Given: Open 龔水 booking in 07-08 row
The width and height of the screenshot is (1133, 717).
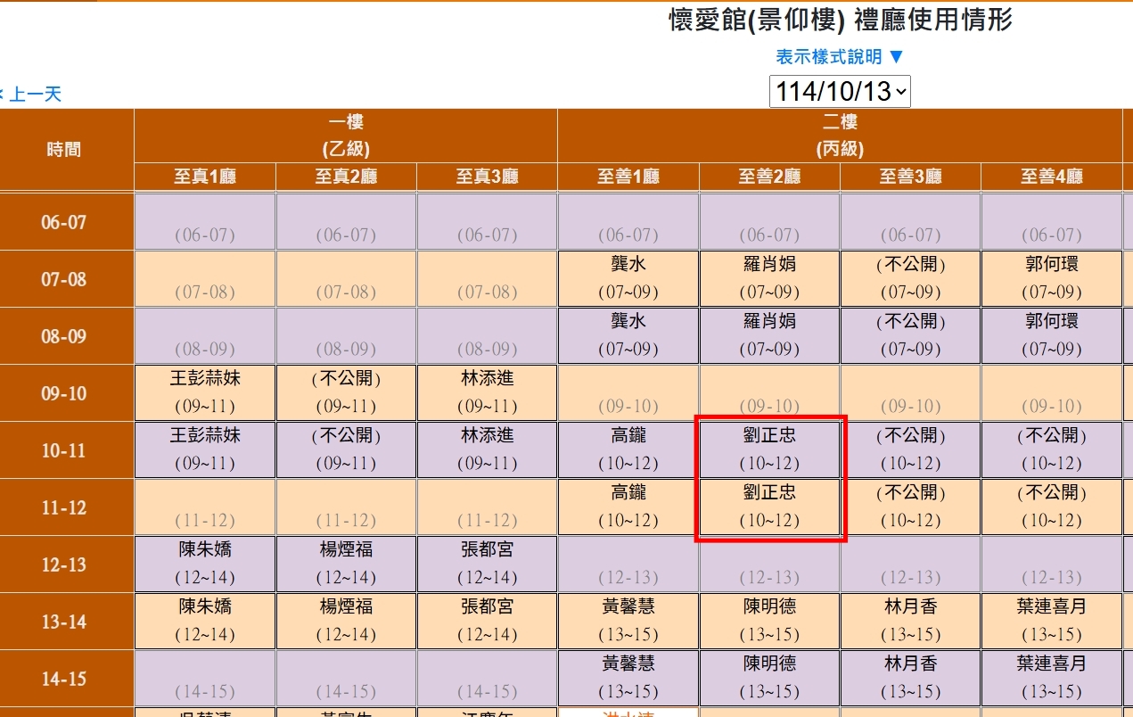Looking at the screenshot, I should click(628, 265).
